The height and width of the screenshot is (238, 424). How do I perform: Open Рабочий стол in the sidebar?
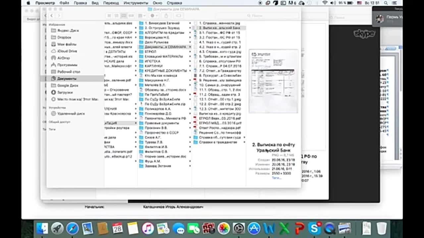(66, 72)
